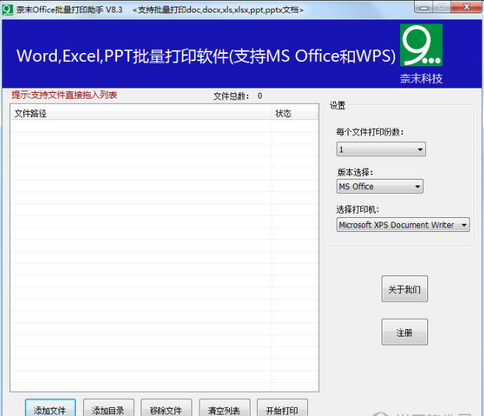Click the 注册 button

404,332
